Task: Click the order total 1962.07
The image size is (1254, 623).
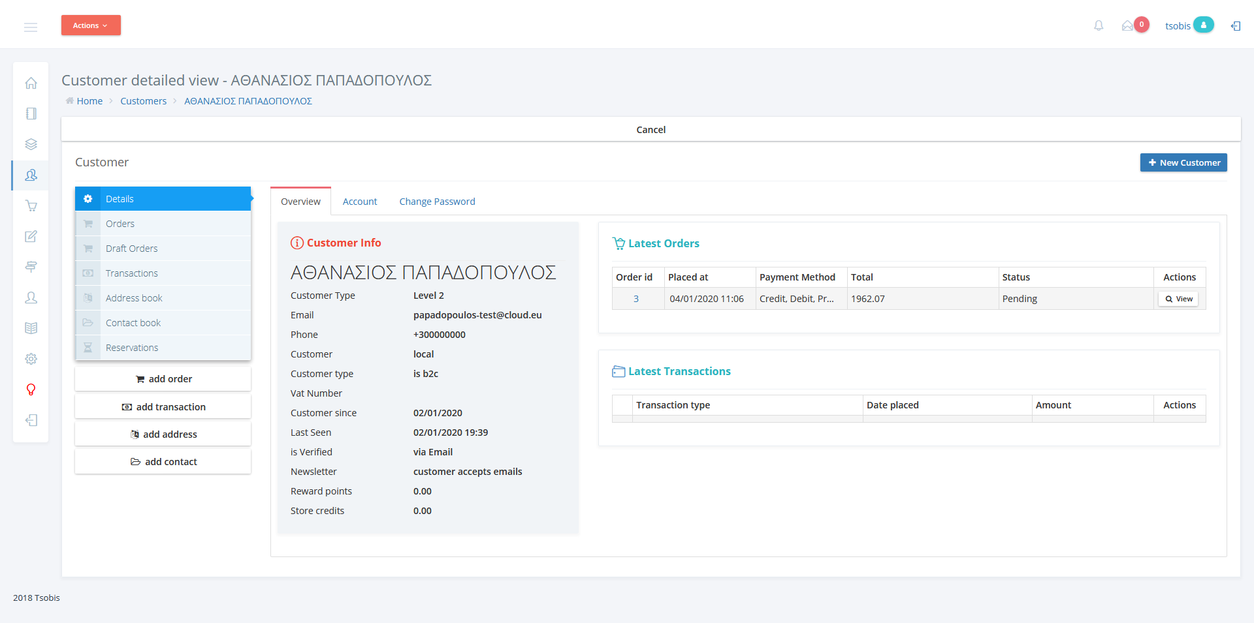Action: tap(868, 299)
